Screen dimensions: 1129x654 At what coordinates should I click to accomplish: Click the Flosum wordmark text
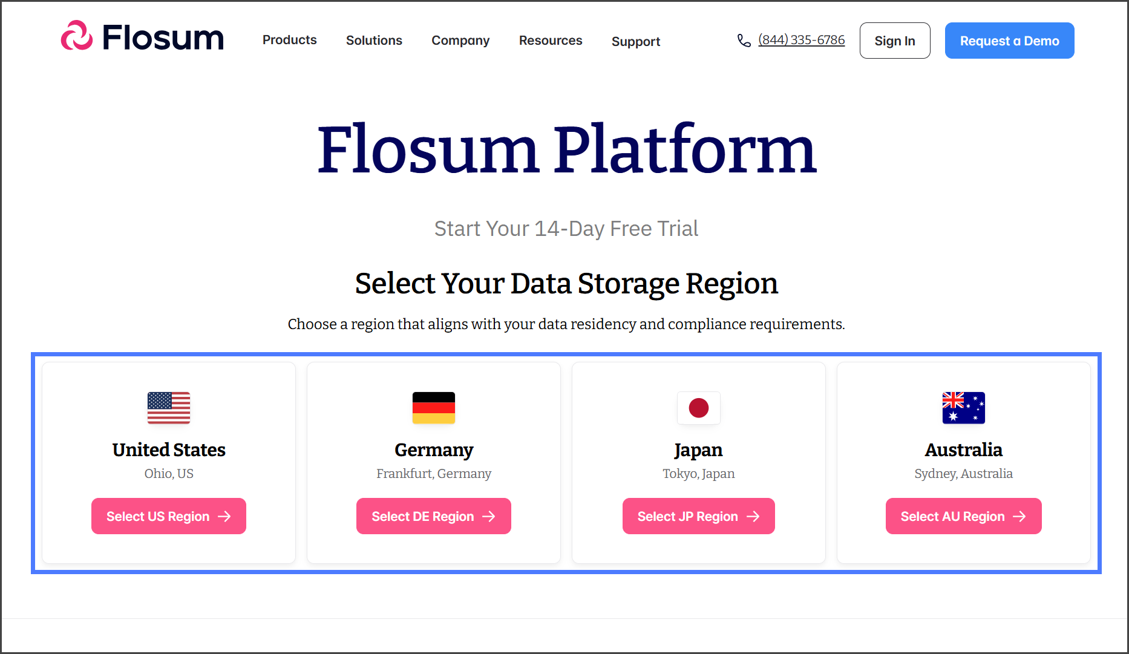point(163,38)
